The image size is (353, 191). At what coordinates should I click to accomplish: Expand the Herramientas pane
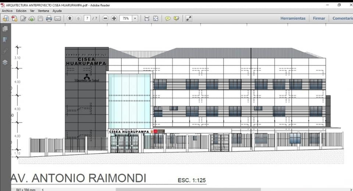(x=293, y=18)
